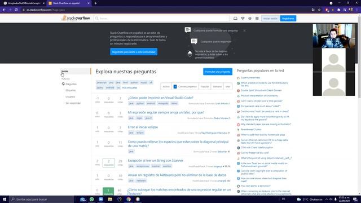Select the php tag filter
The width and height of the screenshot is (361, 203).
111,82
